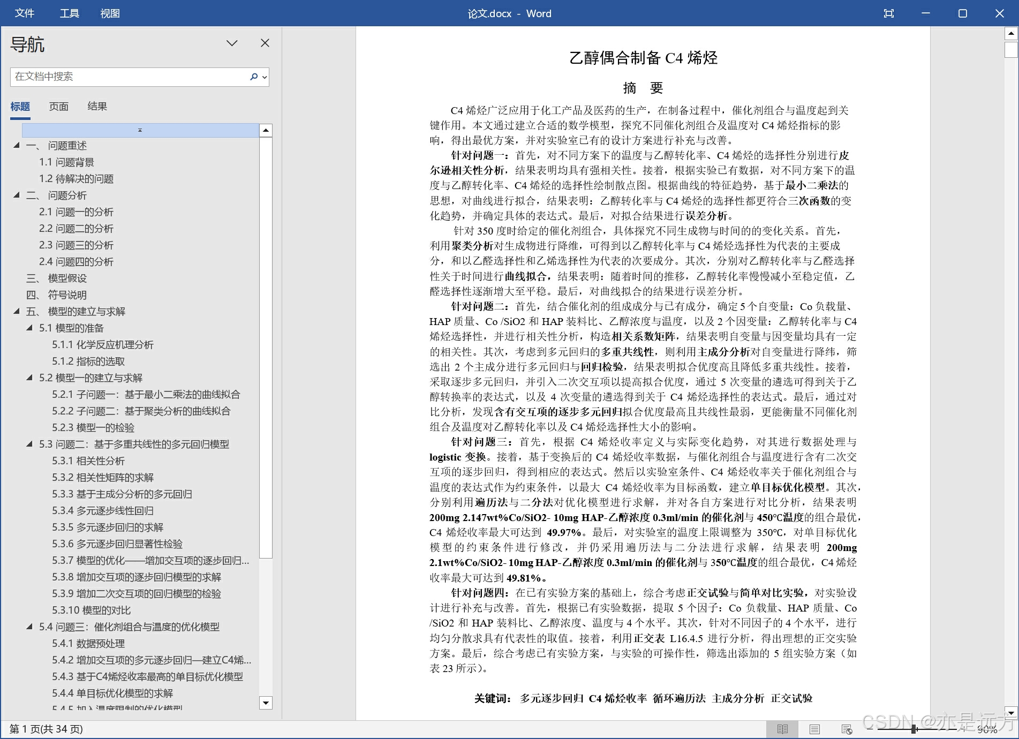Switch to Read Mode view in status bar
1019x739 pixels.
pos(782,729)
